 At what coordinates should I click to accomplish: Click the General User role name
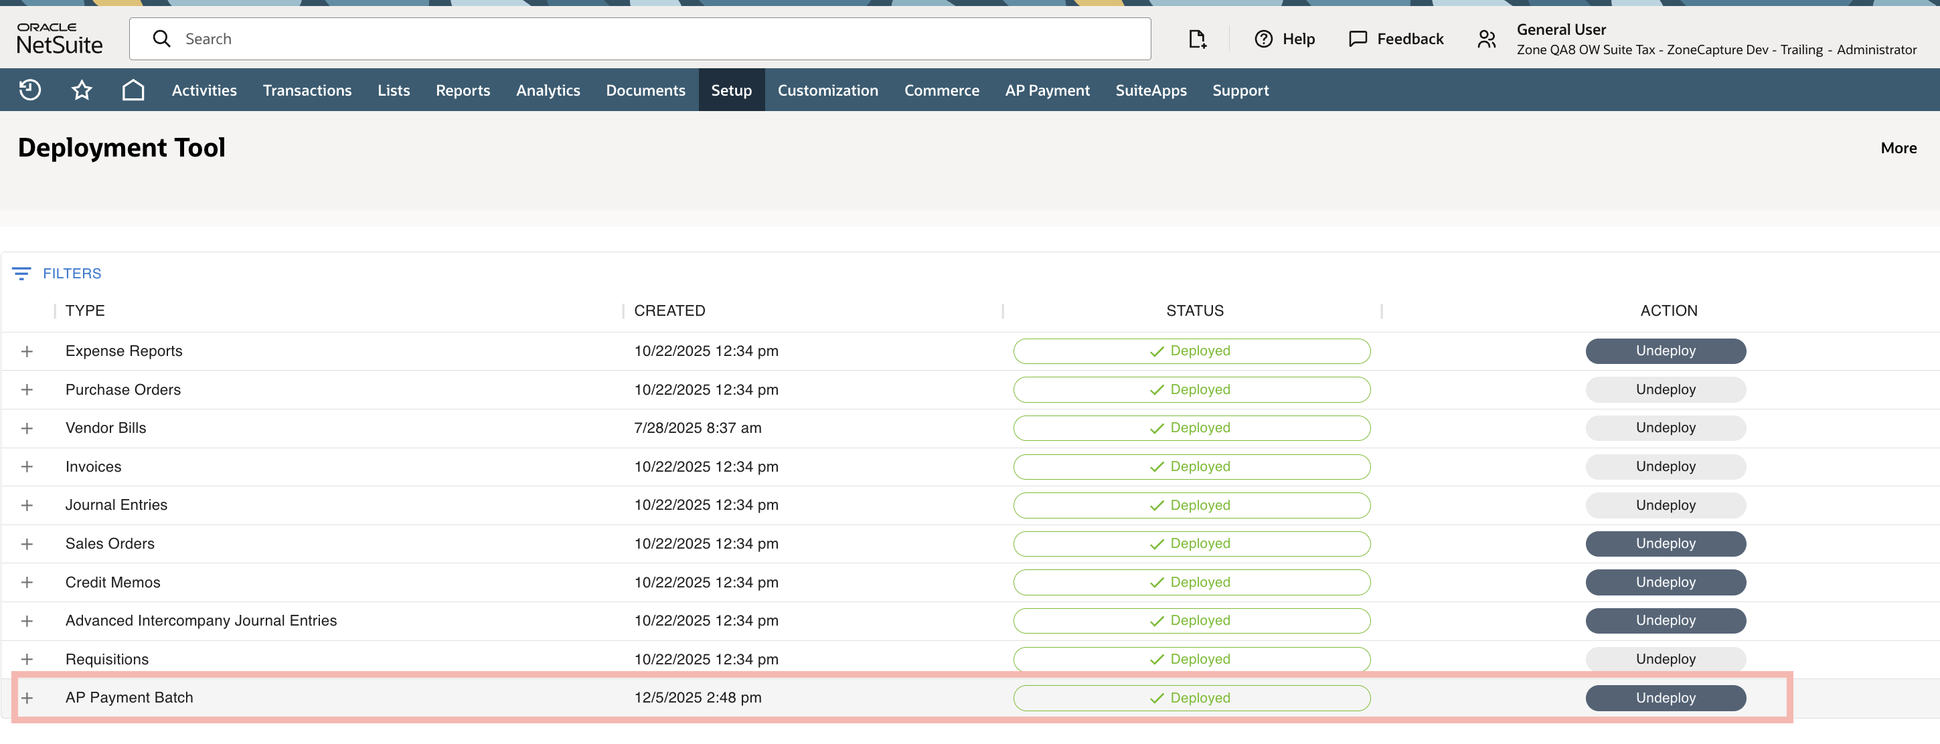1561,29
